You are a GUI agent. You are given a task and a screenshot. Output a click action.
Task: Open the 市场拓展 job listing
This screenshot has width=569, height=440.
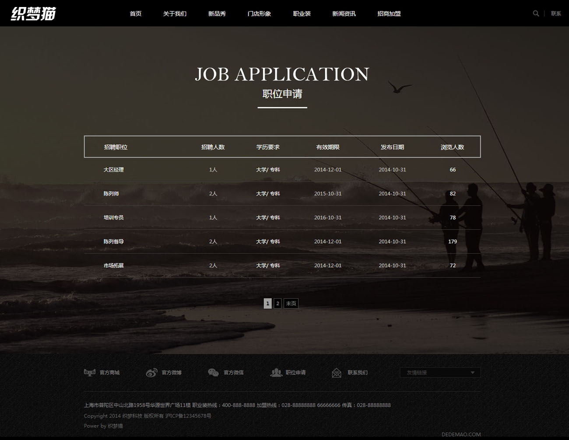(x=114, y=265)
